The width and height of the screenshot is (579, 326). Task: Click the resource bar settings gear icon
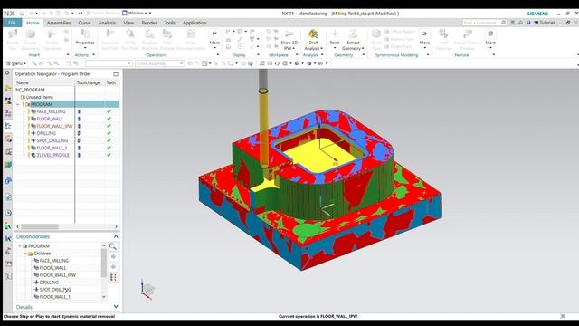[7, 73]
